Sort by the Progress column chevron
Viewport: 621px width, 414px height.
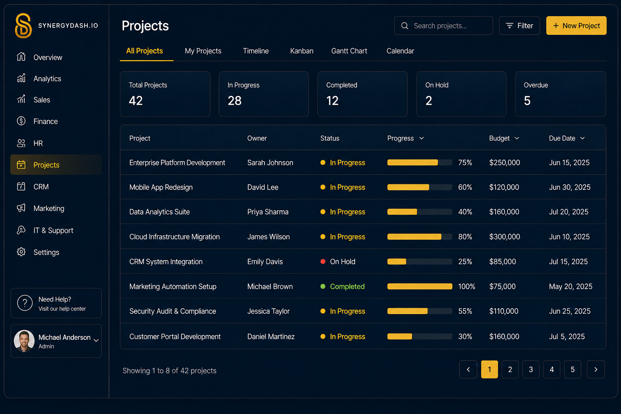click(422, 138)
